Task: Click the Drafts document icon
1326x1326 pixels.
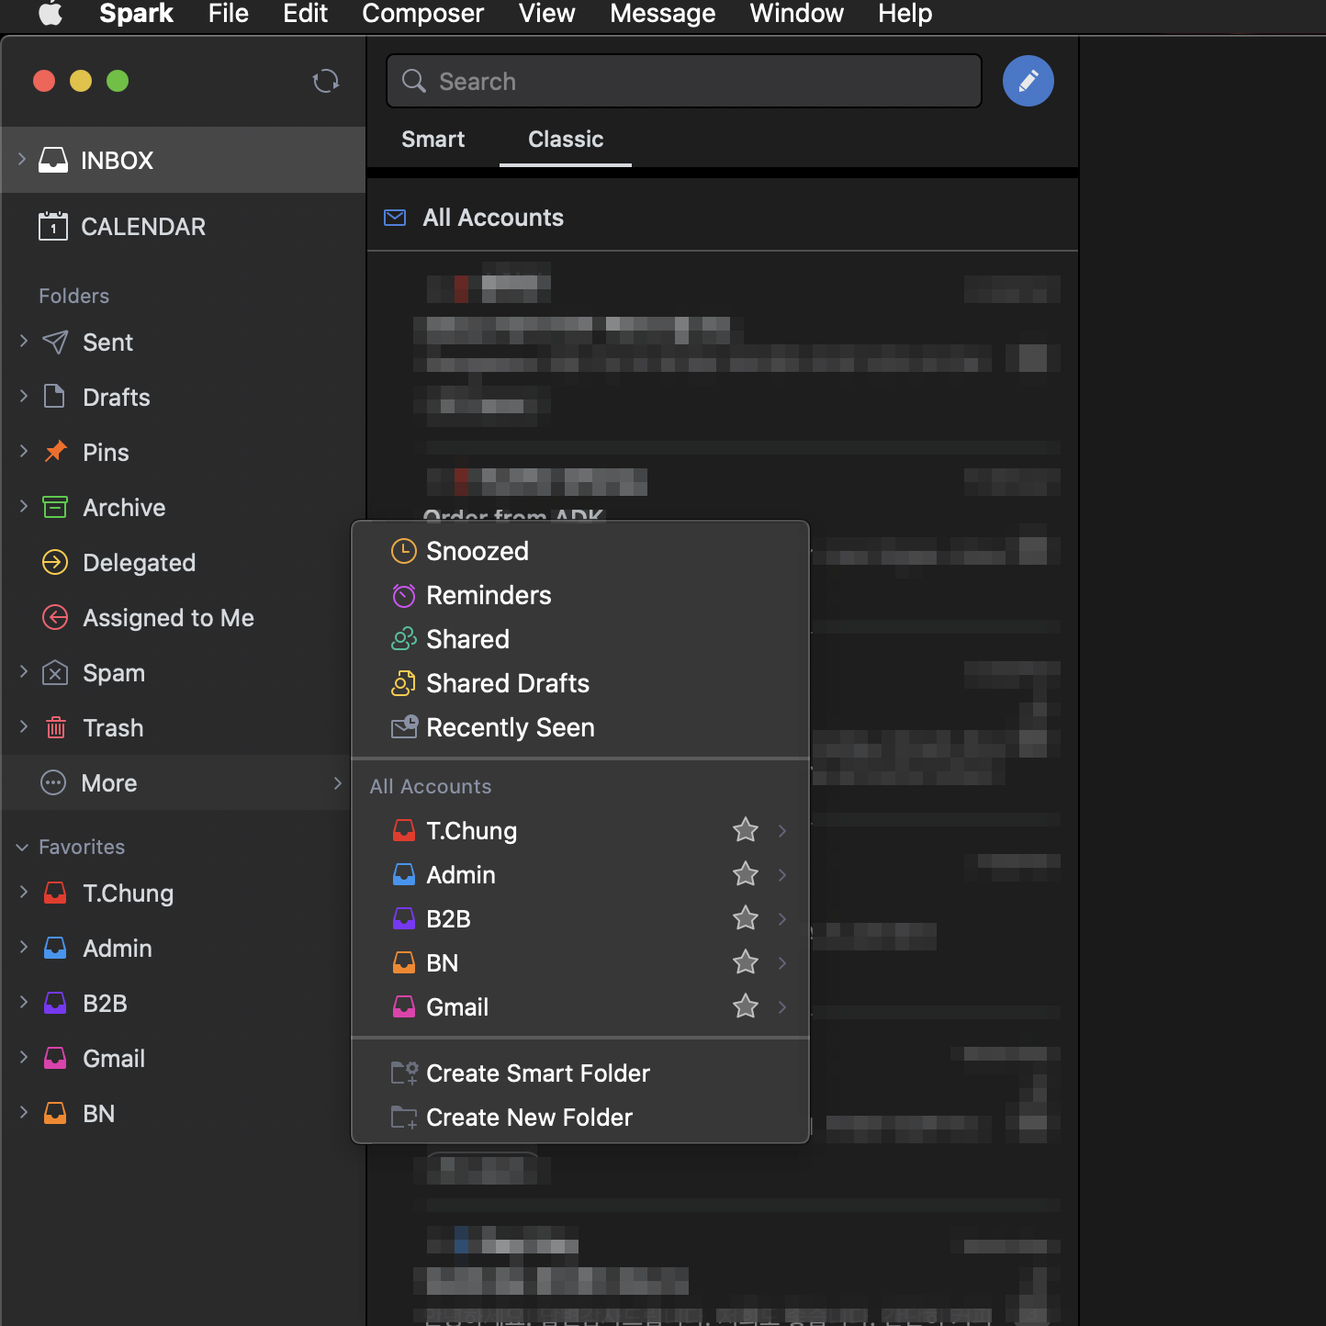Action: [x=55, y=397]
